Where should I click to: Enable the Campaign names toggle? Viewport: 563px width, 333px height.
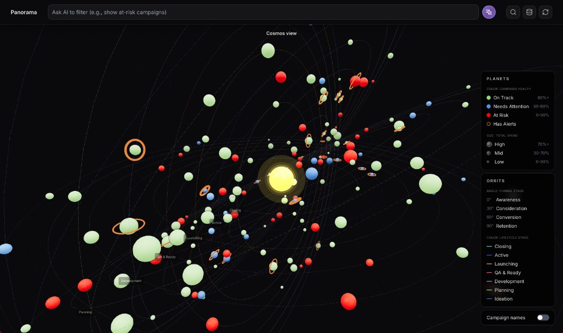point(542,318)
